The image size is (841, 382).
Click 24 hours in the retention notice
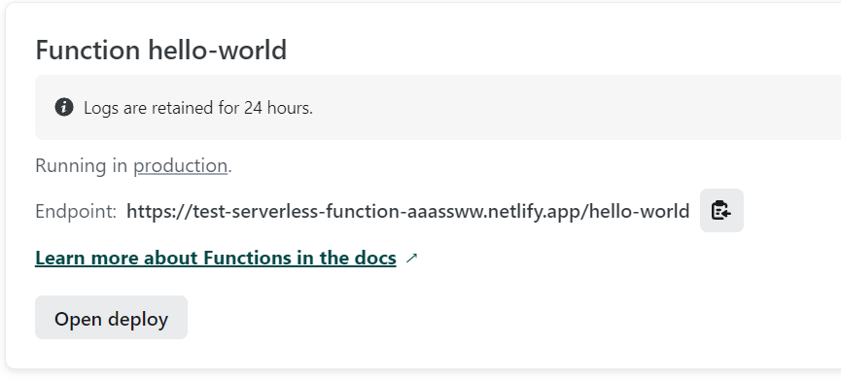click(x=278, y=108)
